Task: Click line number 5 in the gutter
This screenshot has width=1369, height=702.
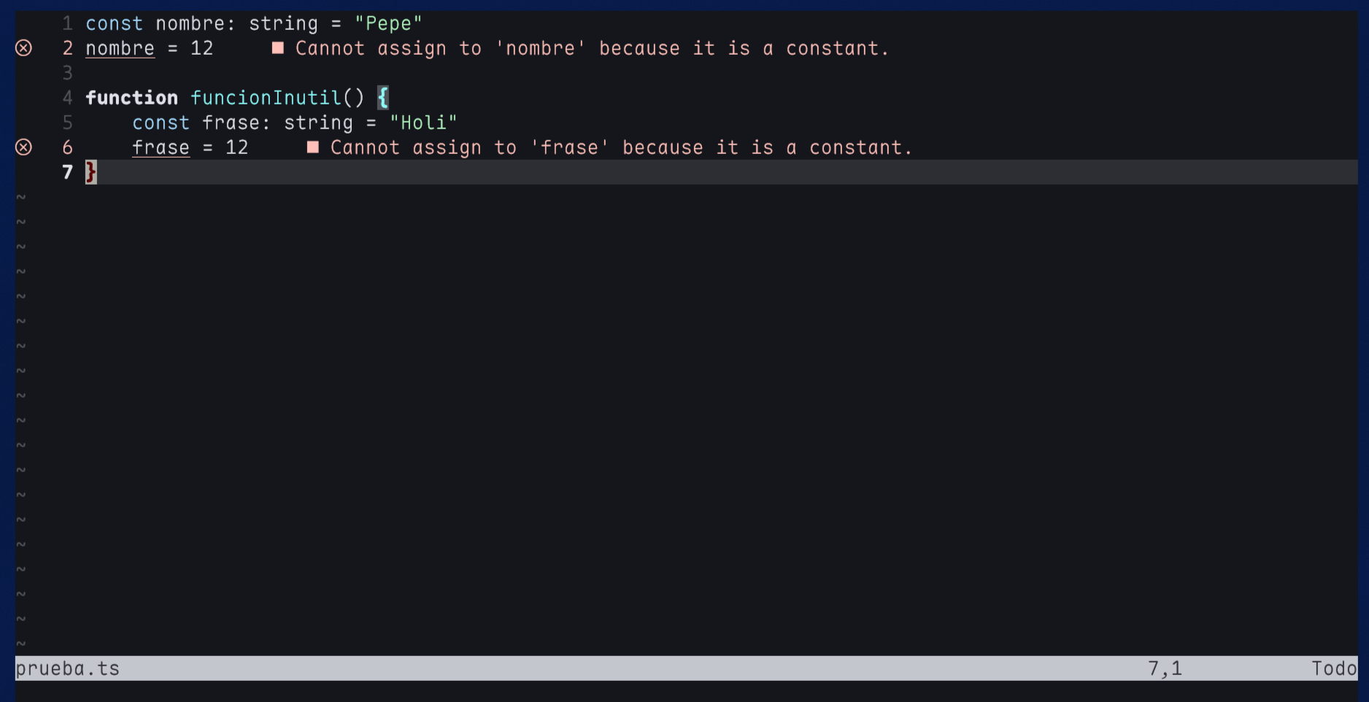Action: [x=67, y=123]
